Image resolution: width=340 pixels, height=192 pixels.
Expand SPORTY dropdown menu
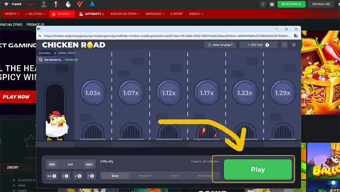(12, 14)
